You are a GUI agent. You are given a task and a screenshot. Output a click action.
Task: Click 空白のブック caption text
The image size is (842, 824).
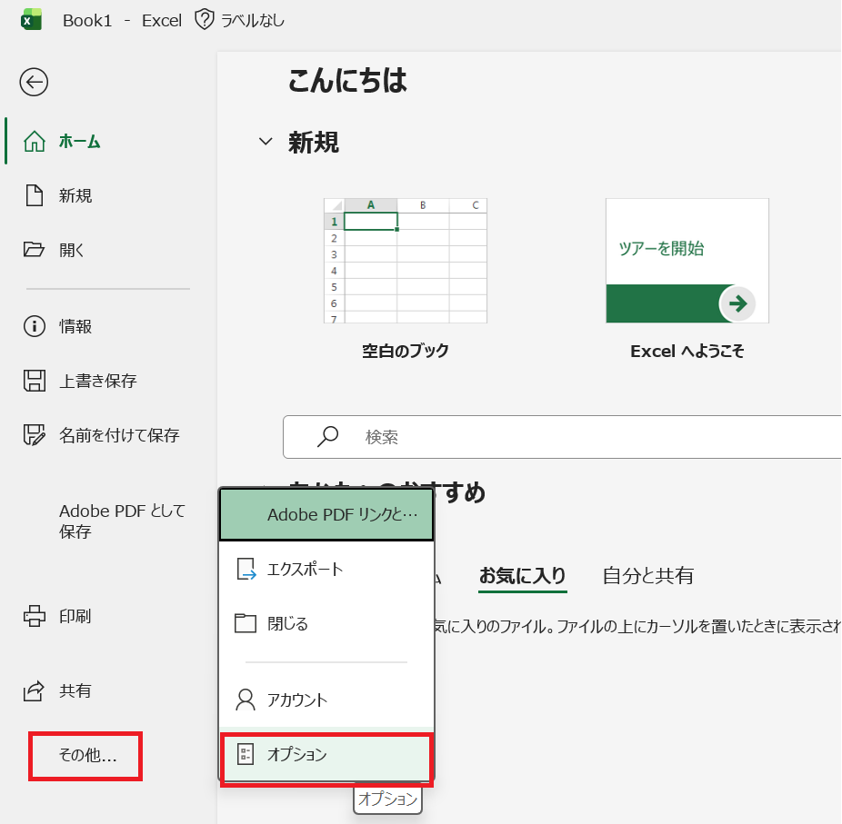(x=406, y=351)
